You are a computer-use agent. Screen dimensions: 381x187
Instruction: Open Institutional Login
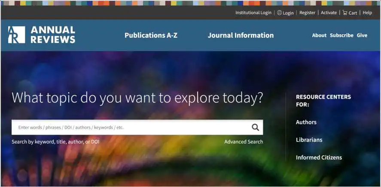pyautogui.click(x=253, y=12)
